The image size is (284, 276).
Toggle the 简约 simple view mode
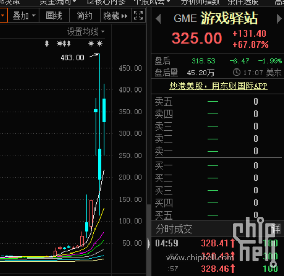click(x=85, y=16)
